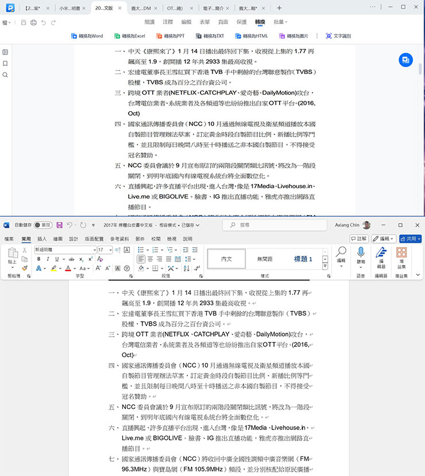
Task: Toggle the AutoSave switch in Word
Action: coord(43,225)
